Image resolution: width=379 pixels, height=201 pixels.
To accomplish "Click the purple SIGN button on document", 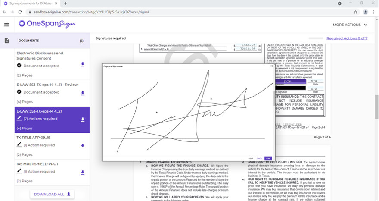I will [x=290, y=82].
